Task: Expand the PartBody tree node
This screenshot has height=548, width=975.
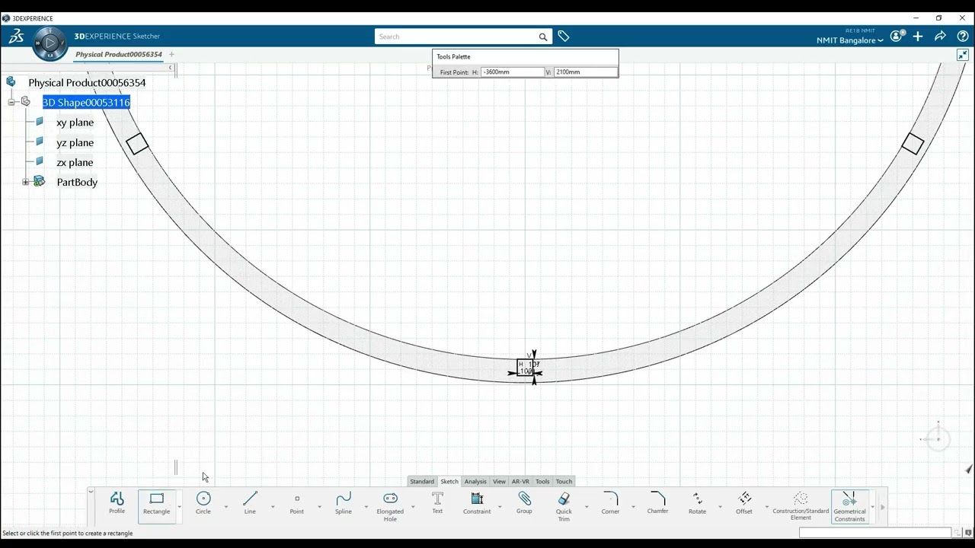Action: [25, 182]
